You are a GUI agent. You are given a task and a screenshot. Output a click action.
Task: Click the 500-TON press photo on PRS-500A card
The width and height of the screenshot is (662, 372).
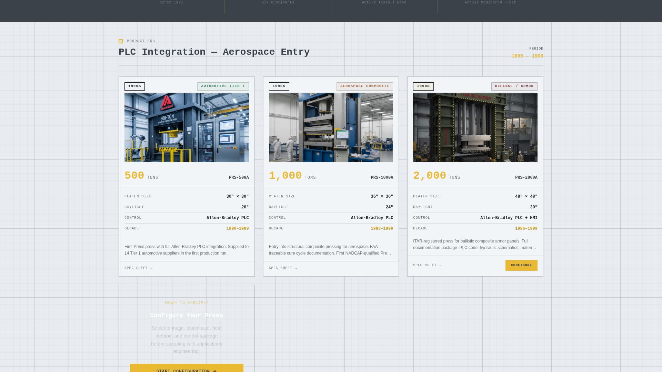click(187, 127)
